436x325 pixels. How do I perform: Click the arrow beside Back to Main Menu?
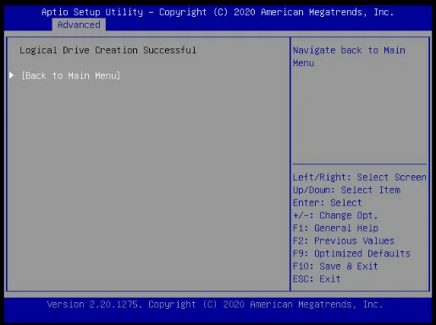[12, 75]
